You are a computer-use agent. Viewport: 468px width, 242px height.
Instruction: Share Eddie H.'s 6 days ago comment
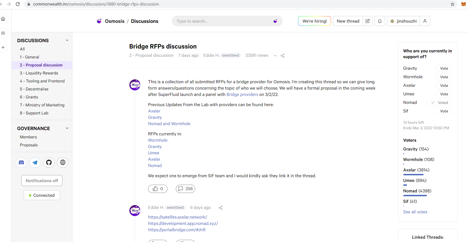(221, 208)
